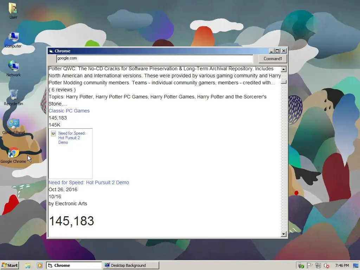Viewport: 360px width, 270px height.
Task: Click the Chrome window title bar icon
Action: (51, 51)
